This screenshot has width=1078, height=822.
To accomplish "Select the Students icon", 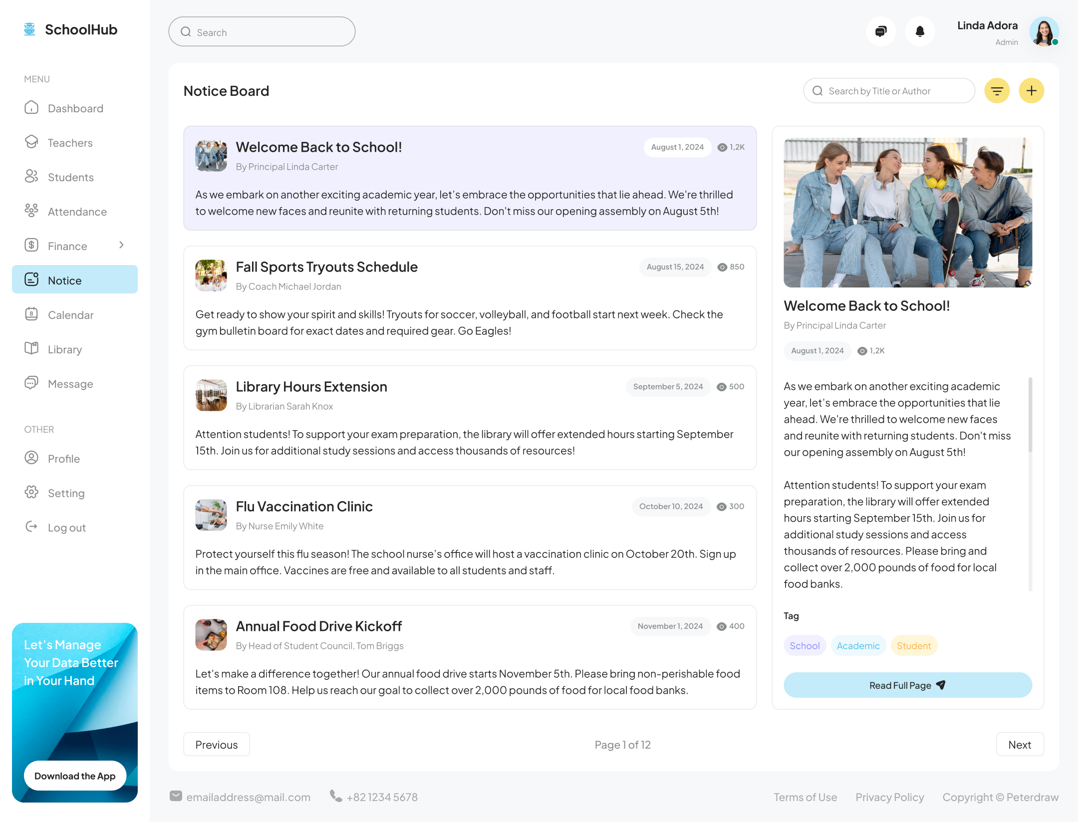I will click(x=31, y=177).
